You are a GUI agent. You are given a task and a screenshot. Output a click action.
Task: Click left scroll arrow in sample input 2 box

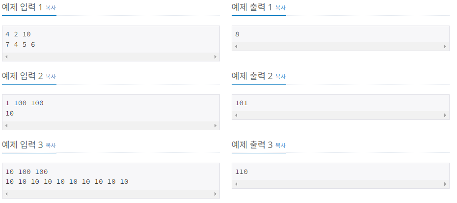[x=6, y=126]
